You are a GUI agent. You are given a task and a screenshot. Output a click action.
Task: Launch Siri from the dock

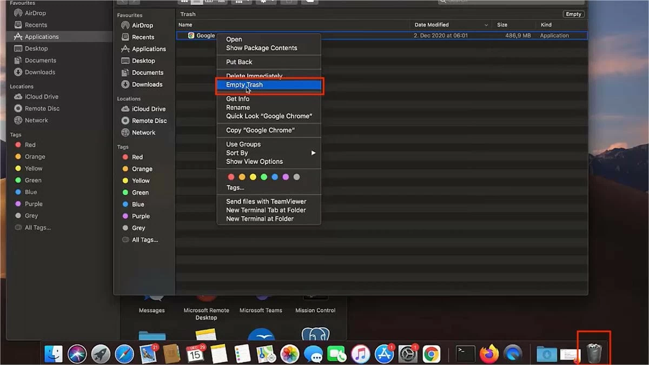77,354
